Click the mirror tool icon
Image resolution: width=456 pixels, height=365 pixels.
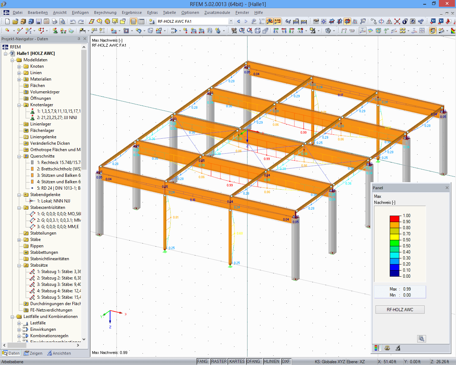[389, 21]
